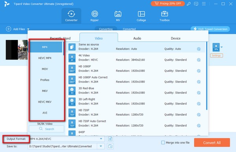Open the hamburger menu icon
The width and height of the screenshot is (236, 152).
coord(204,4)
